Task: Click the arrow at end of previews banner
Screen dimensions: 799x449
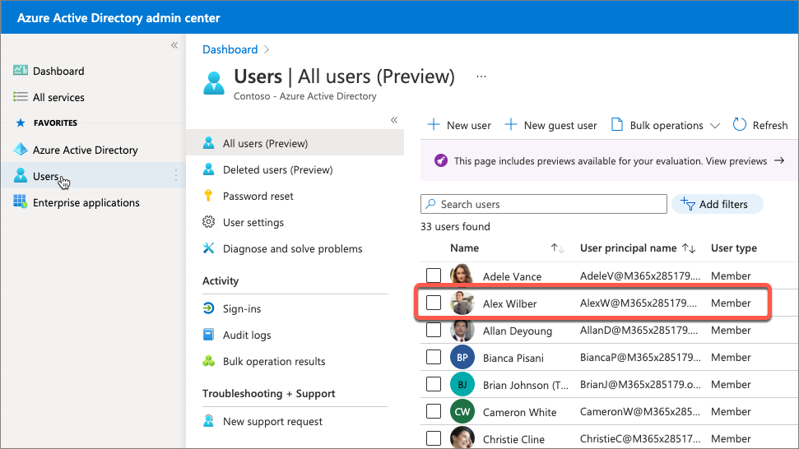Action: point(779,161)
